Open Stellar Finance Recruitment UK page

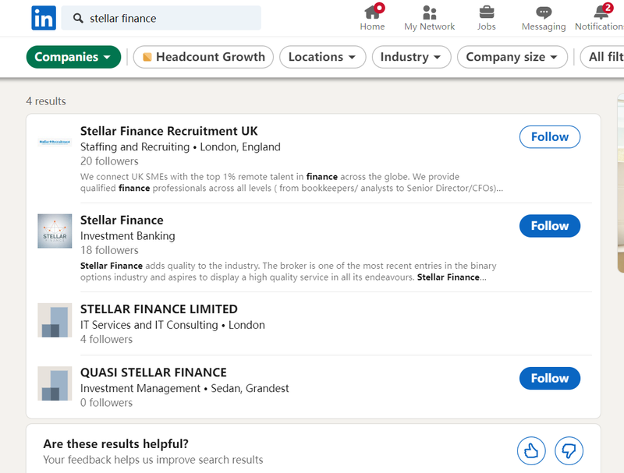click(168, 131)
